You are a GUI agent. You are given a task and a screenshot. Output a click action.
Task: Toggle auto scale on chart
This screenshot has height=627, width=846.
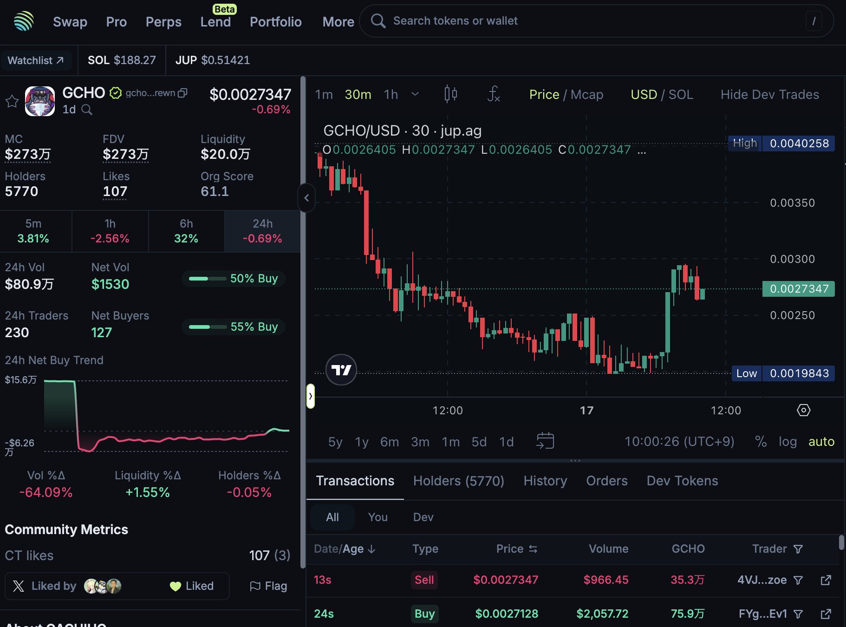pos(821,441)
